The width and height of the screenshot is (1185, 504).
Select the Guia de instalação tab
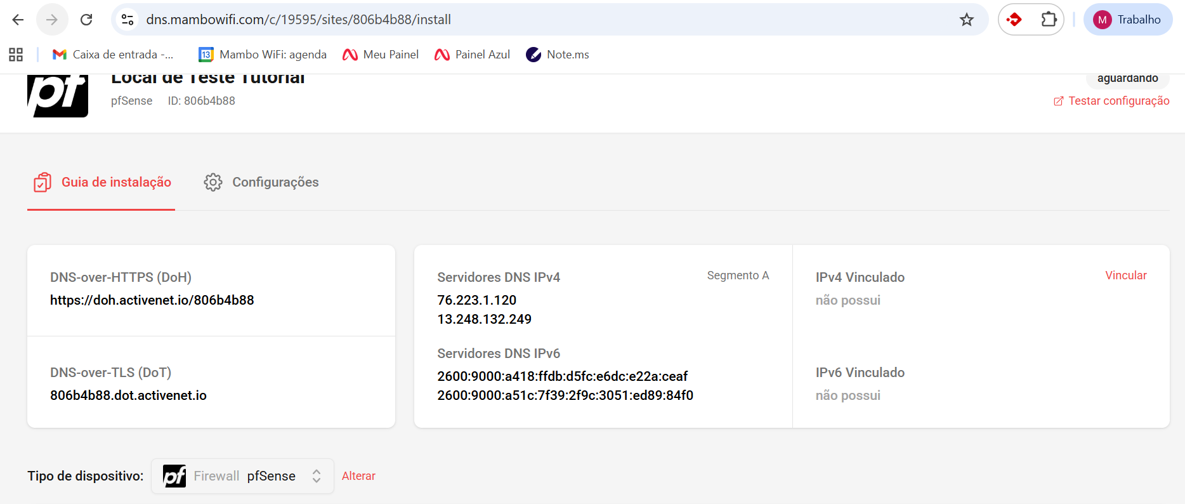pos(102,182)
